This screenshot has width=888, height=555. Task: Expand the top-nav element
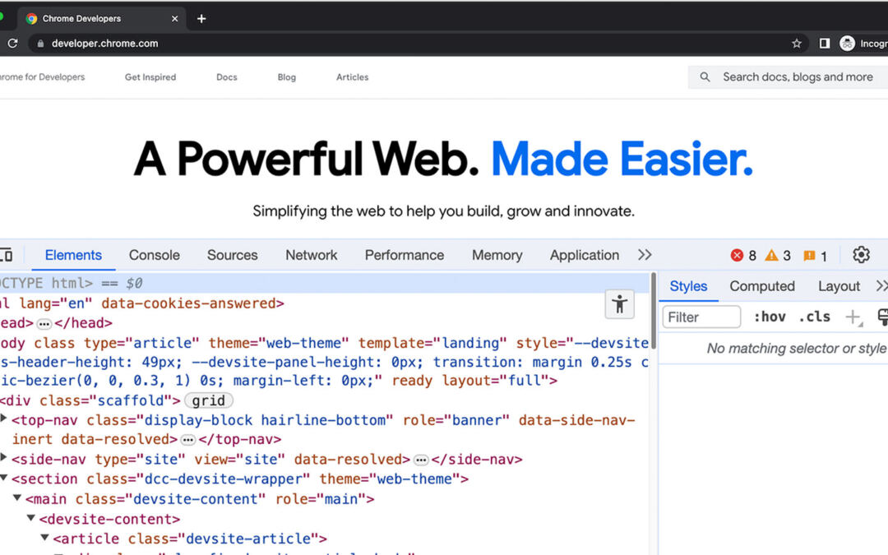[x=4, y=419]
